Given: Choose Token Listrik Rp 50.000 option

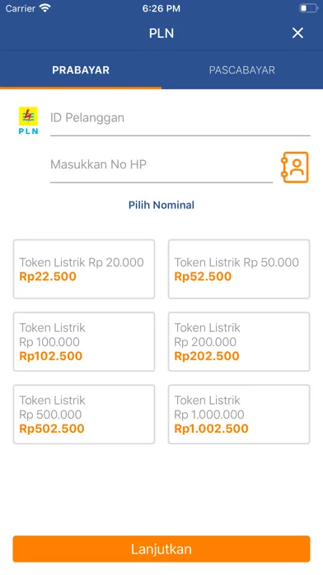Looking at the screenshot, I should tap(239, 269).
